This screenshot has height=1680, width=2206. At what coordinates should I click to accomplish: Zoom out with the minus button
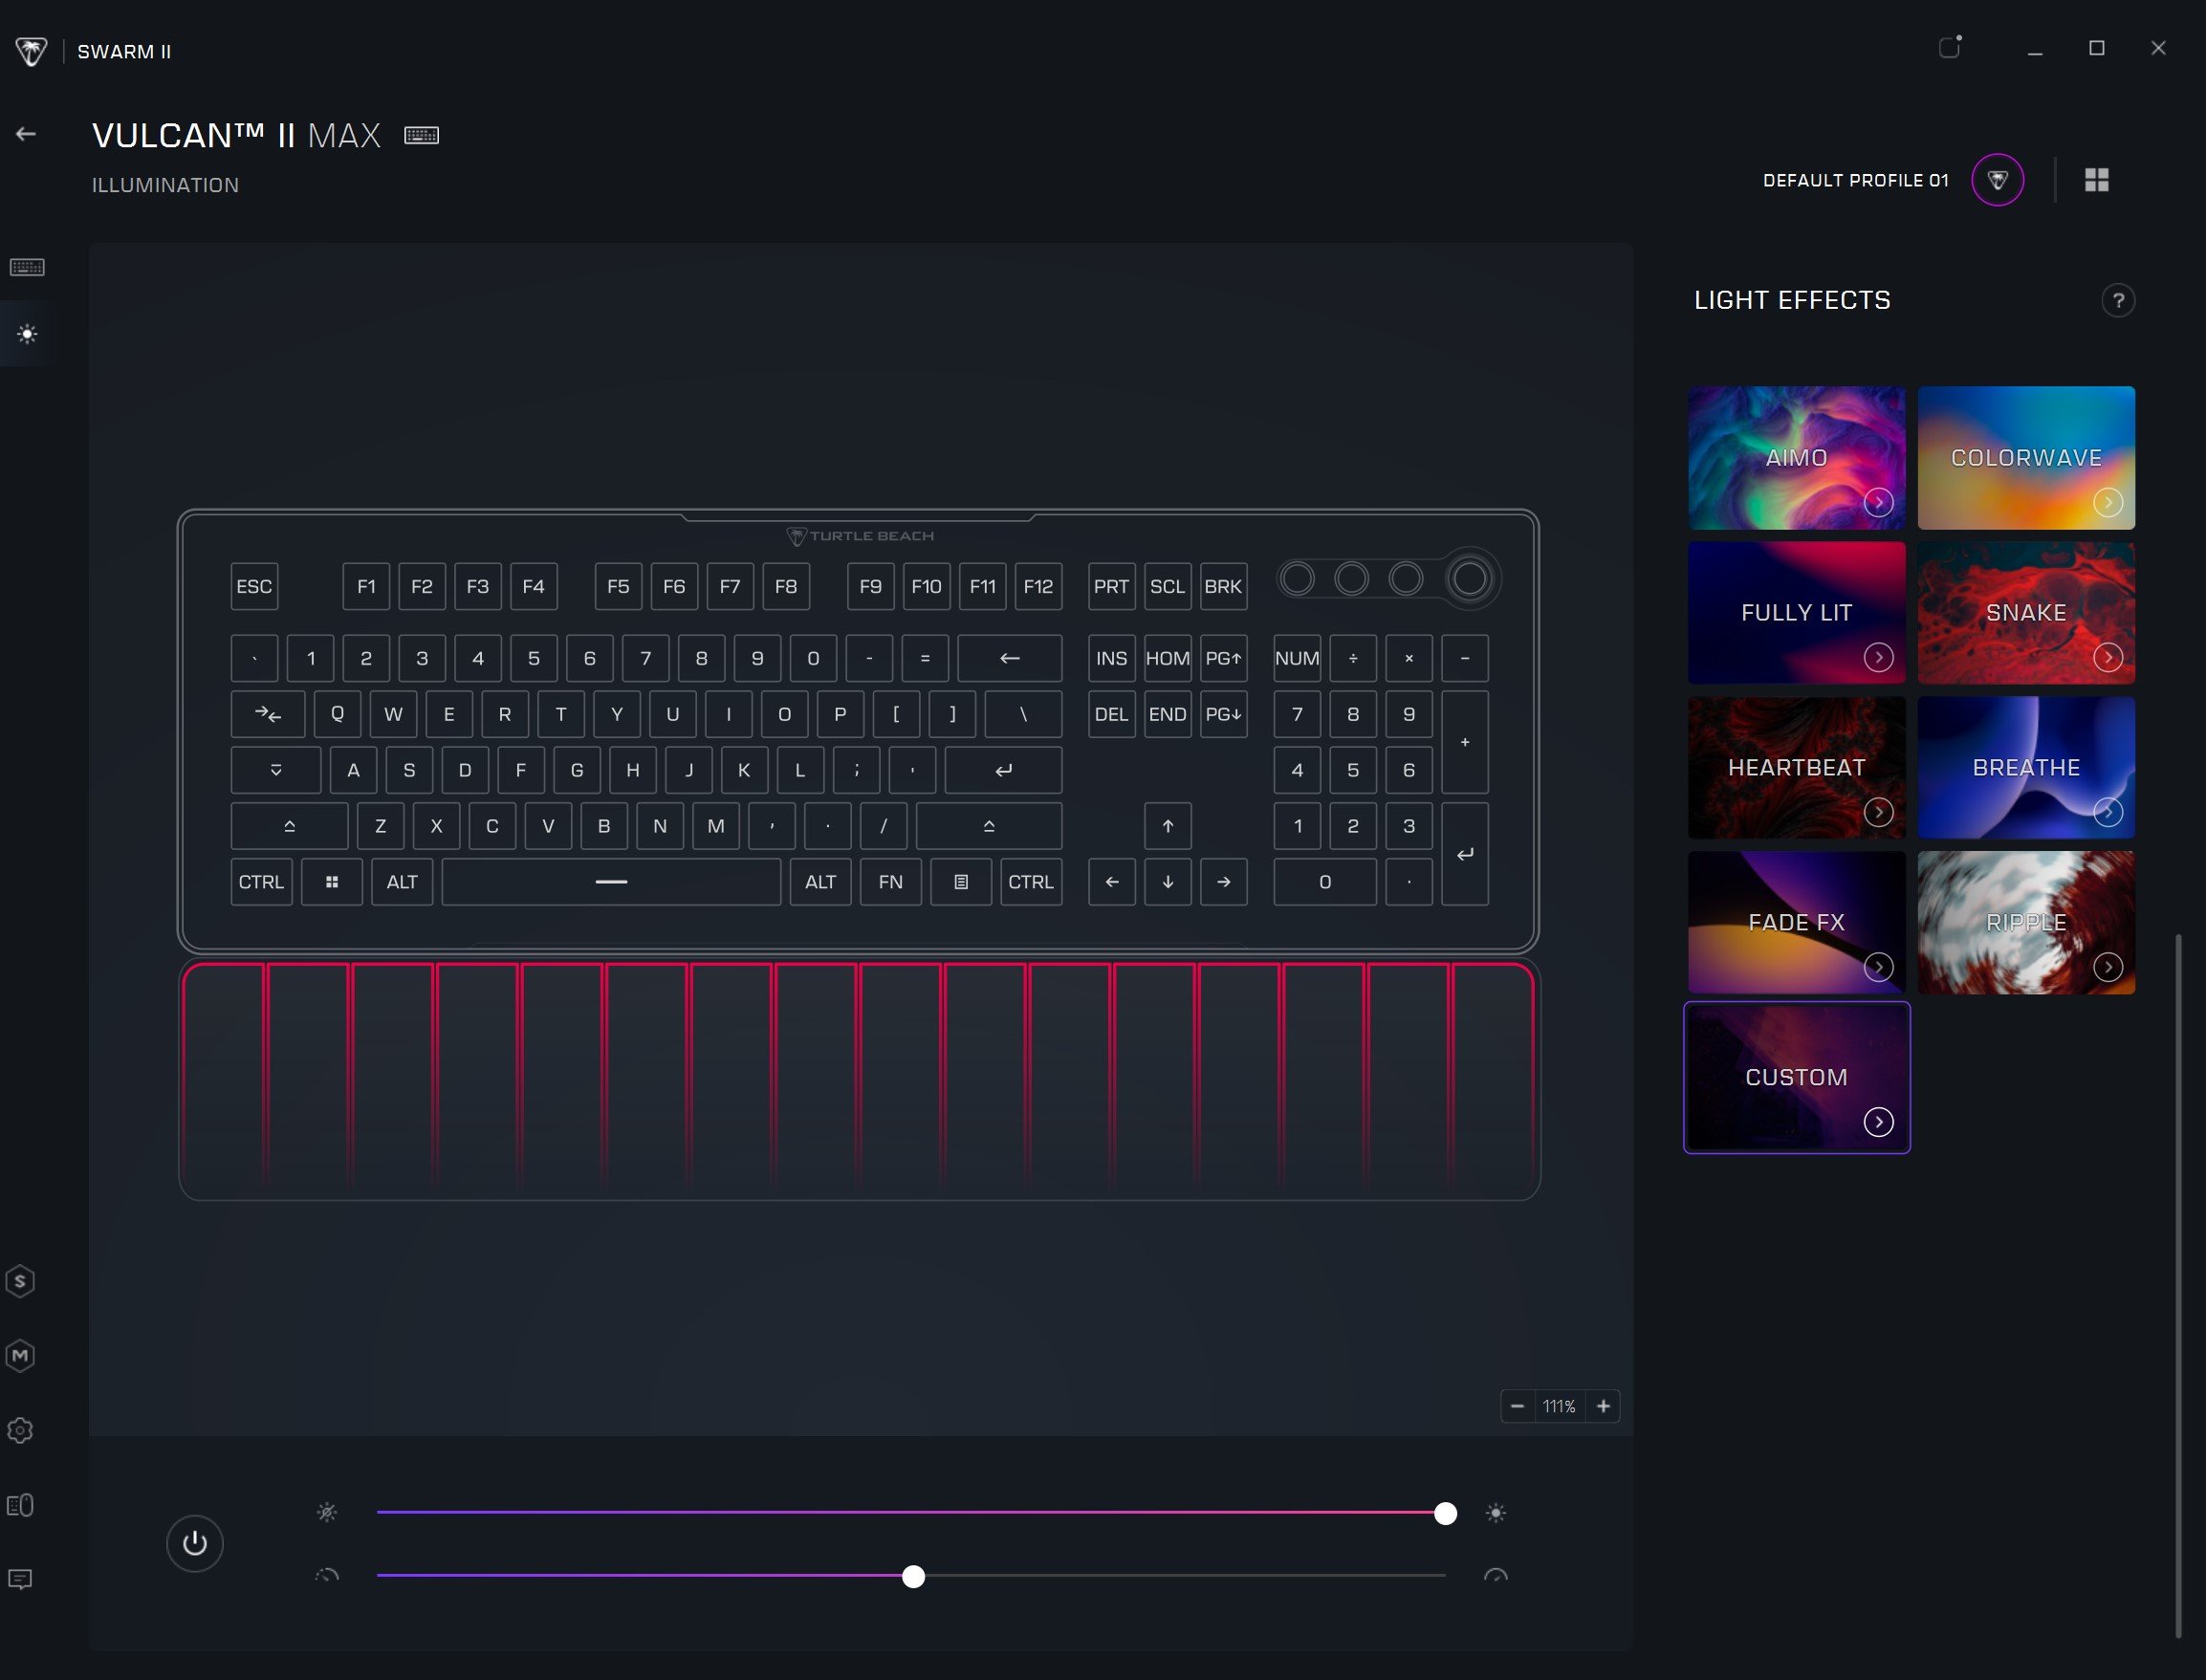1517,1406
